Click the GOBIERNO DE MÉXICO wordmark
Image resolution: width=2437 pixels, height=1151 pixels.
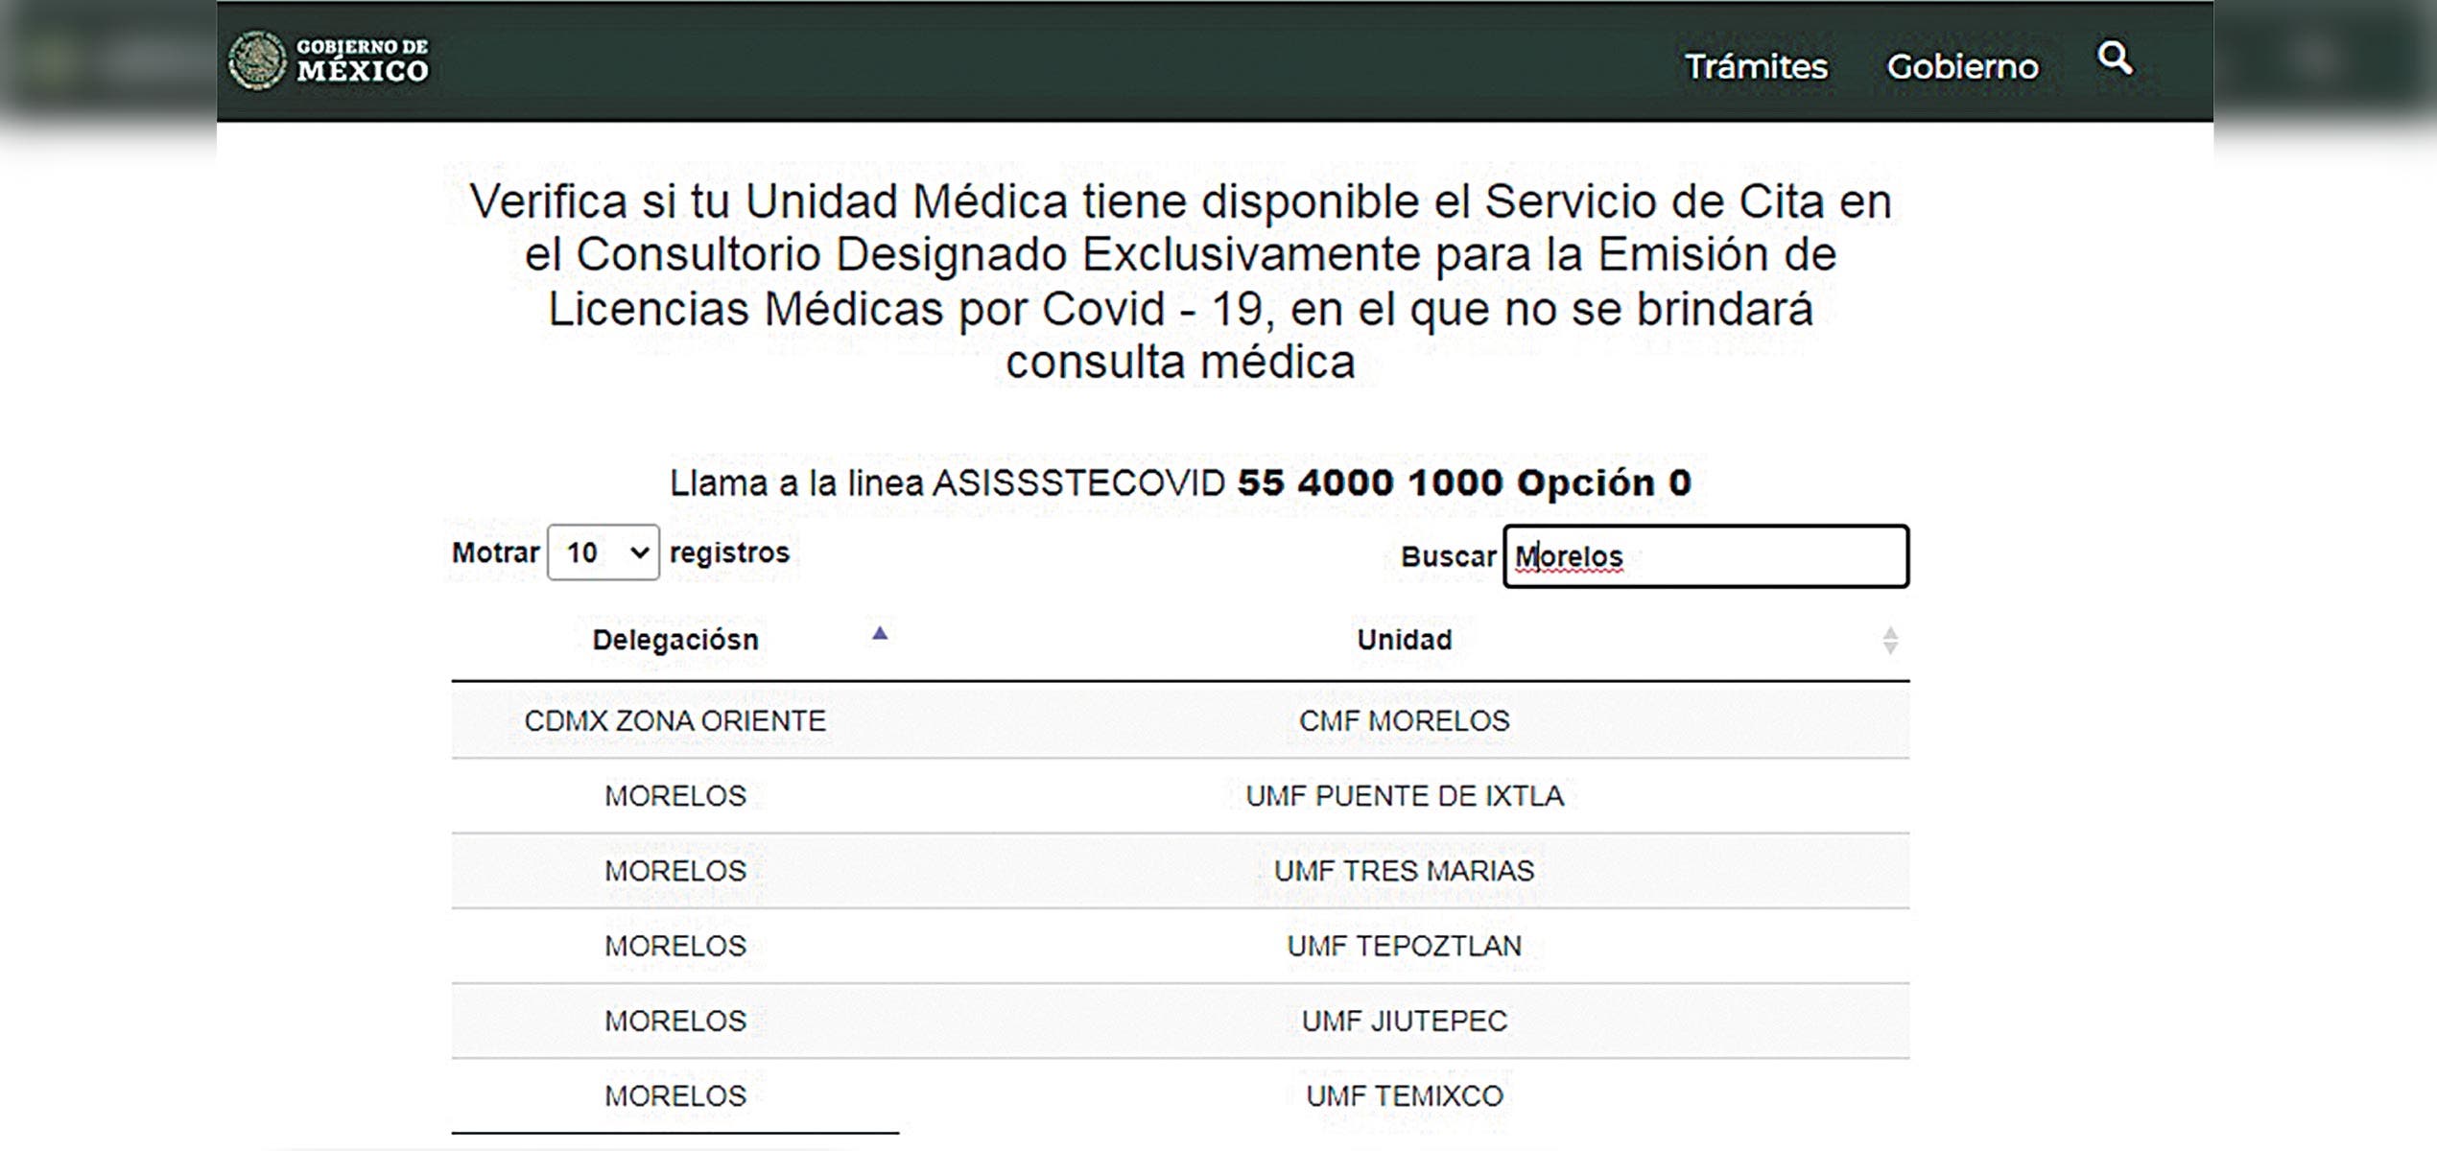tap(362, 60)
